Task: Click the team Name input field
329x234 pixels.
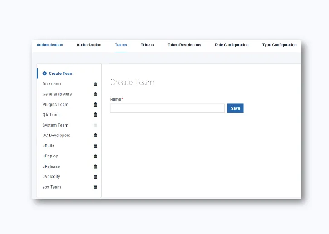Action: coord(167,108)
